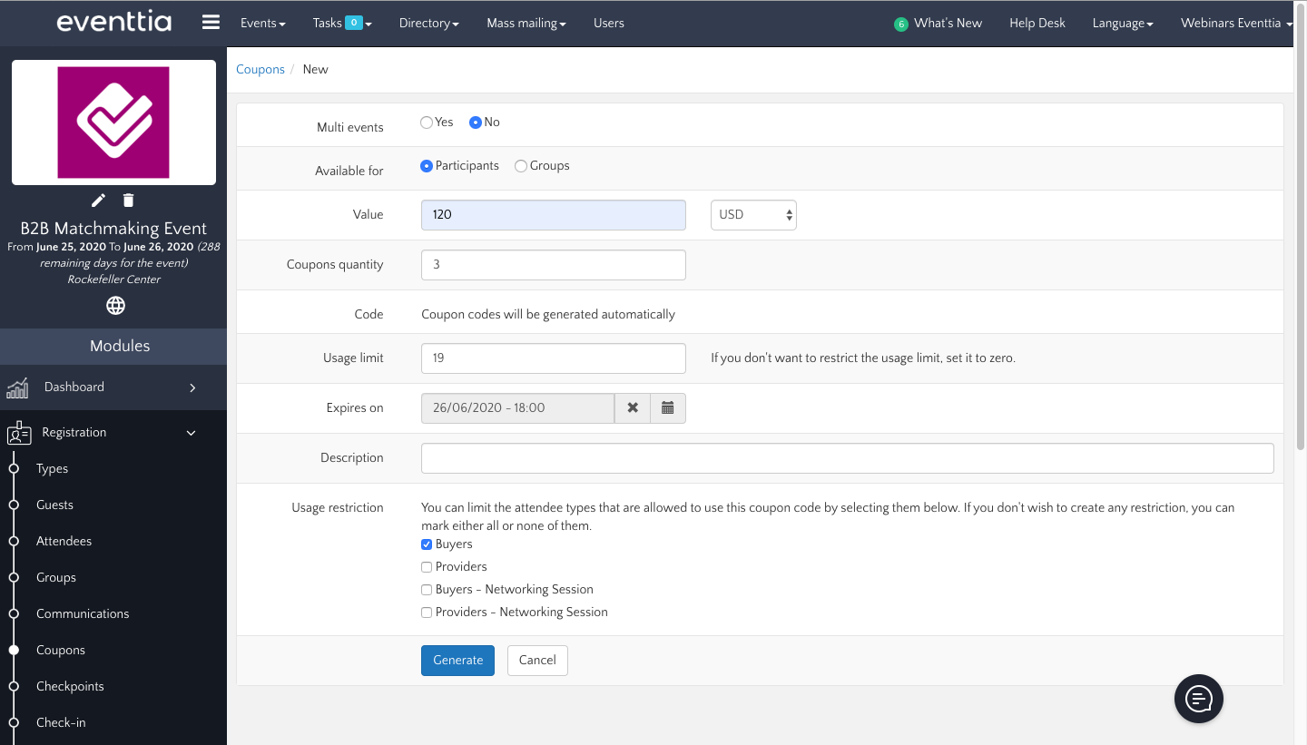Enable the Providers usage restriction
Image resolution: width=1307 pixels, height=745 pixels.
427,566
